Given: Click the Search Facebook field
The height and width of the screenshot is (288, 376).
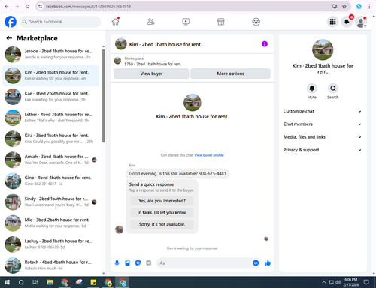Looking at the screenshot, I should (60, 22).
